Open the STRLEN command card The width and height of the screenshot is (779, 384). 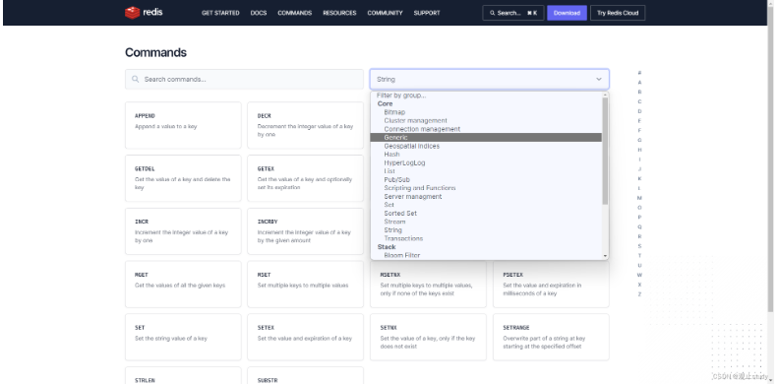(x=183, y=375)
